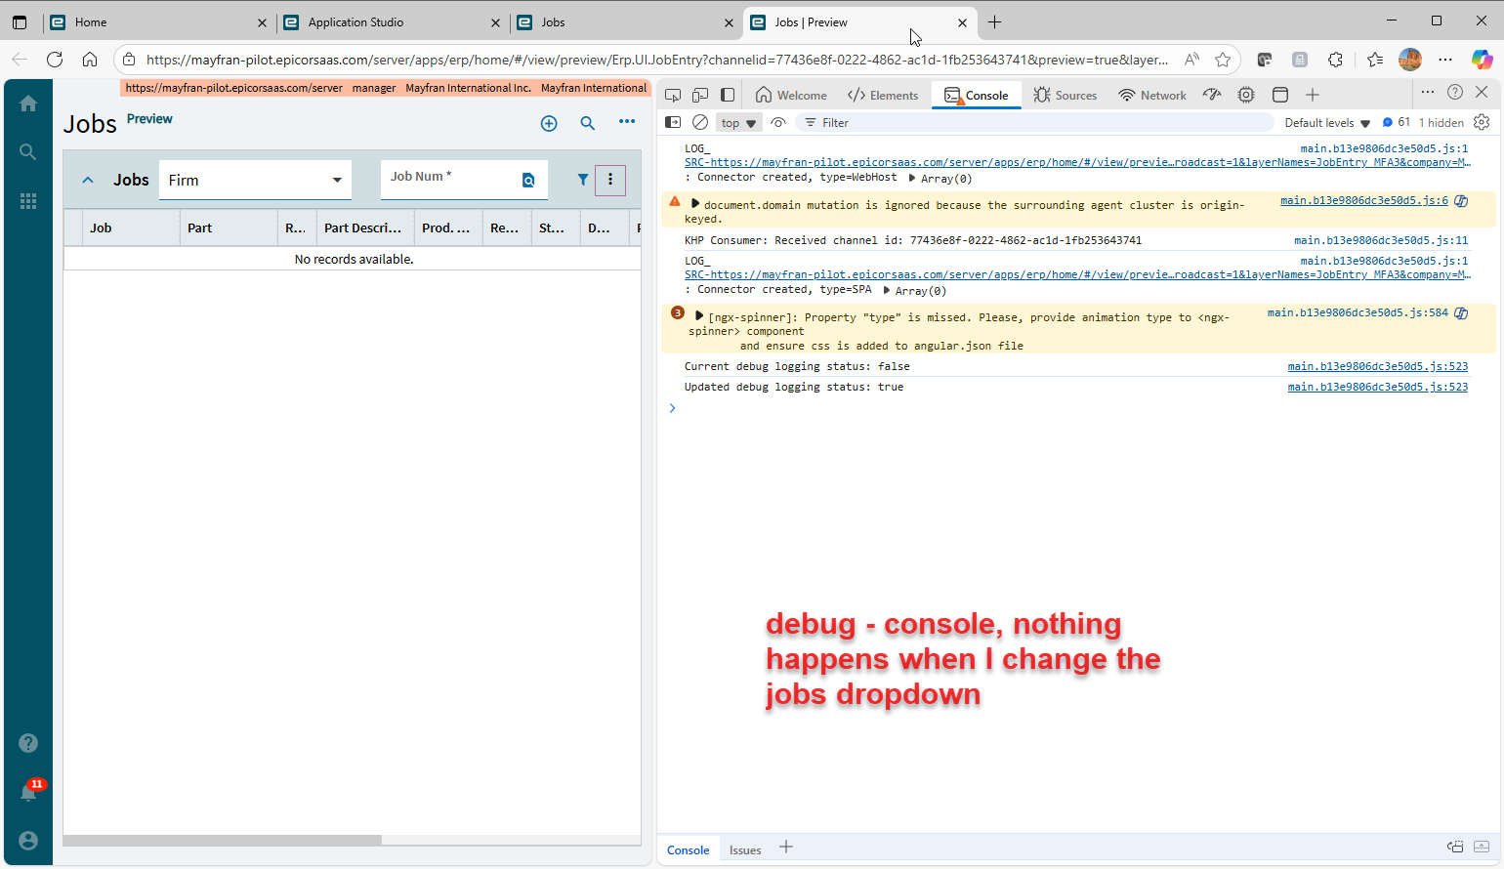Switch to the Jobs browser tab
The height and width of the screenshot is (869, 1504).
(625, 21)
